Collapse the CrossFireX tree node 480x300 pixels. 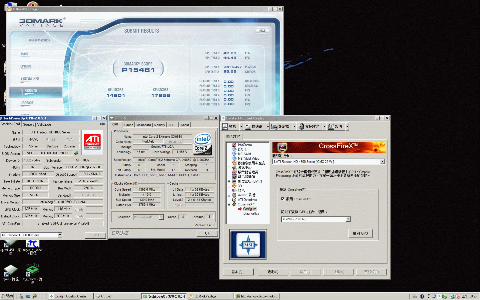(229, 204)
